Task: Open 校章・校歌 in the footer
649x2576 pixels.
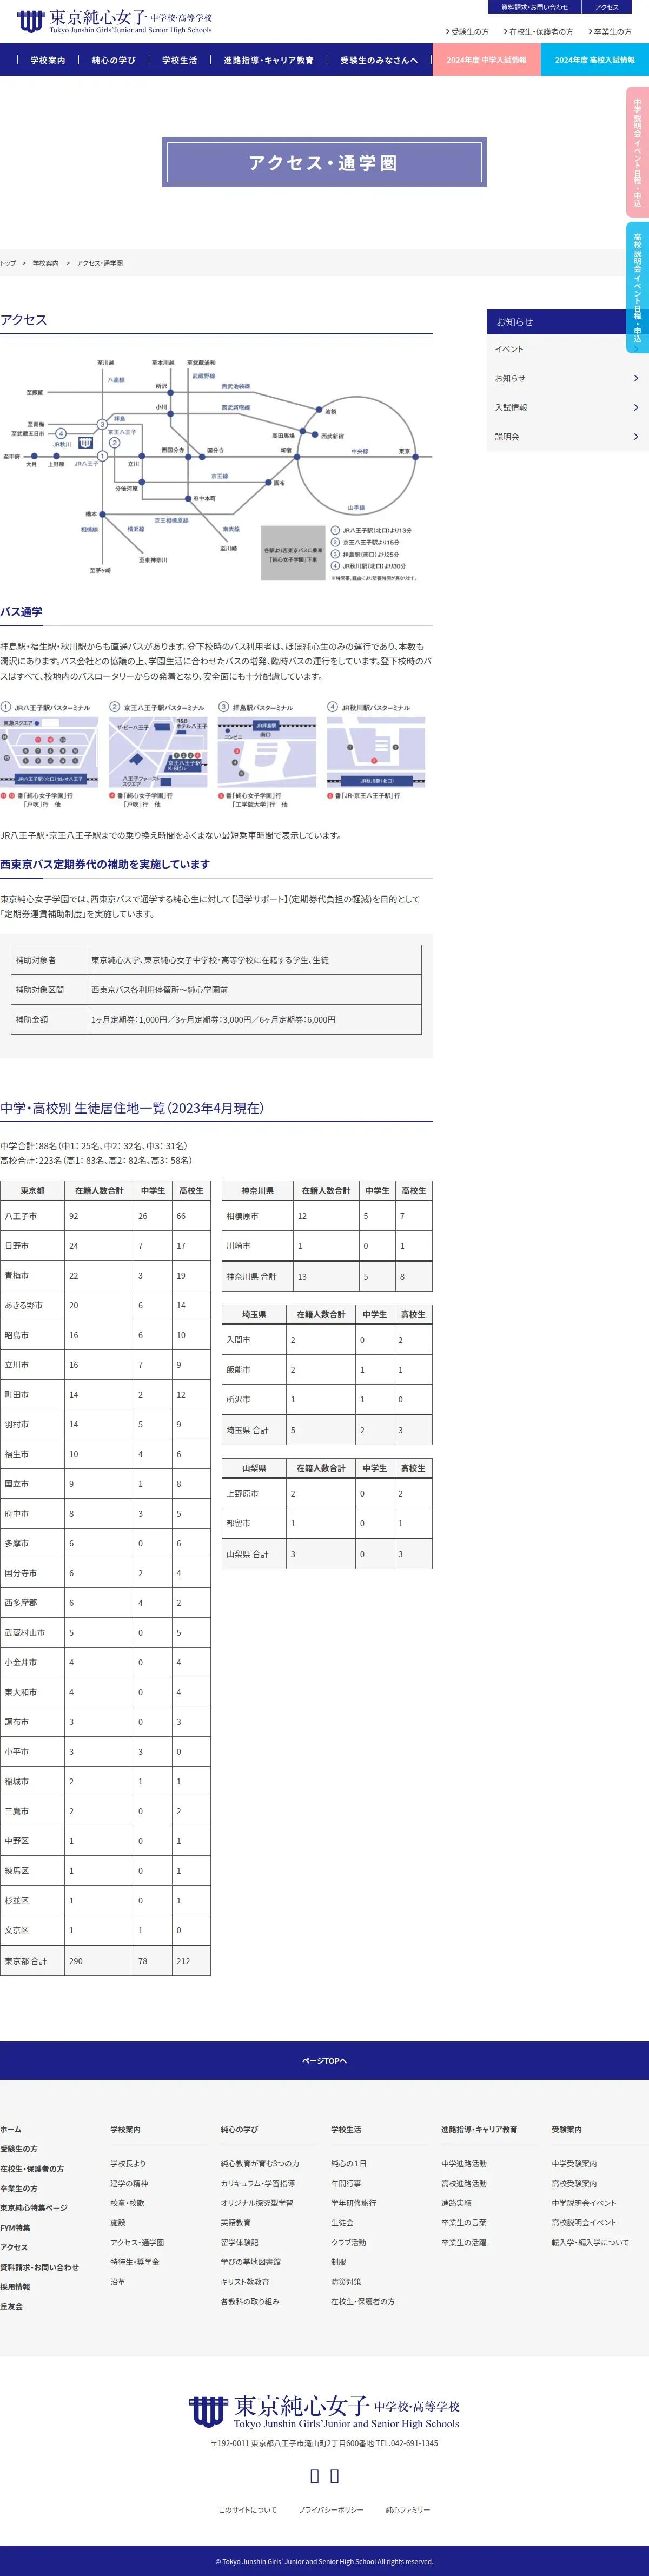Action: tap(127, 2203)
